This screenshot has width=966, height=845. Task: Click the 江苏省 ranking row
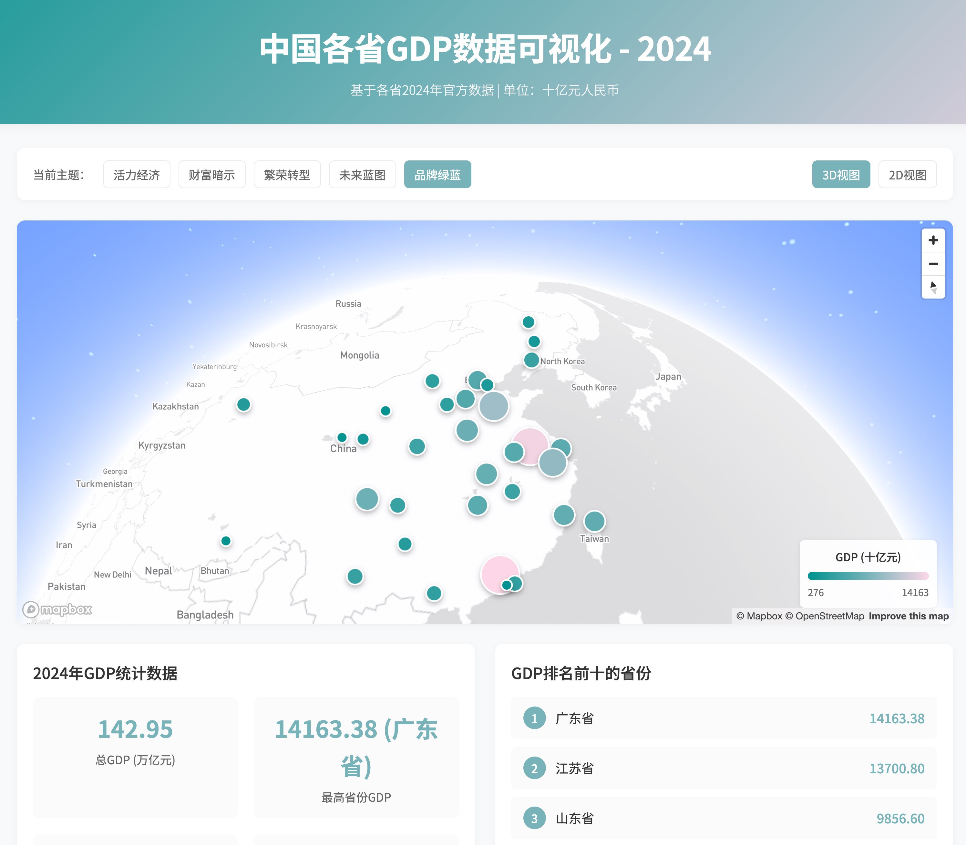pos(724,768)
